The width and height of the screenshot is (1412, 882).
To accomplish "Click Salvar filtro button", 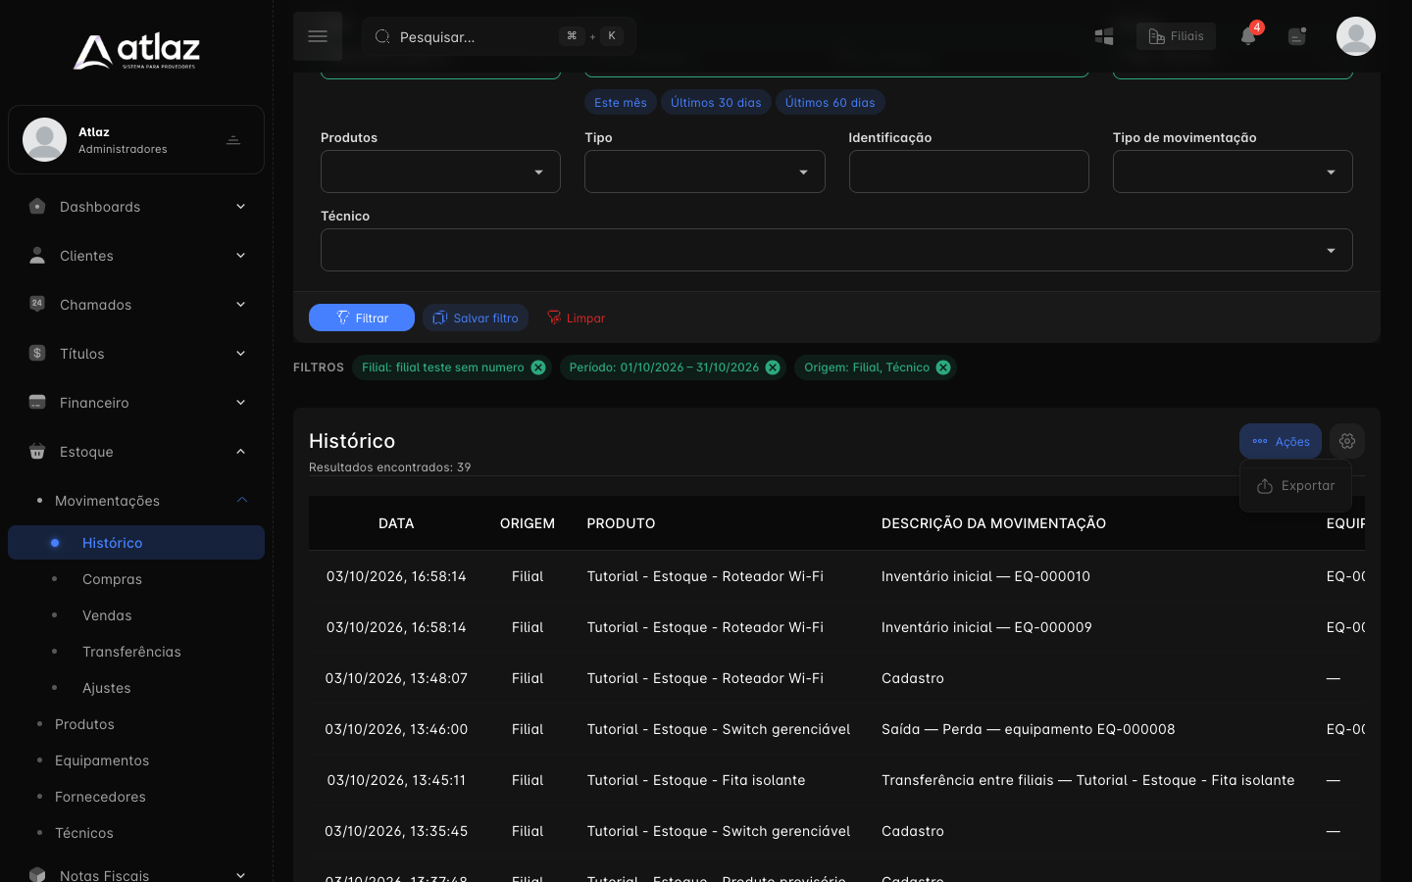I will (476, 318).
